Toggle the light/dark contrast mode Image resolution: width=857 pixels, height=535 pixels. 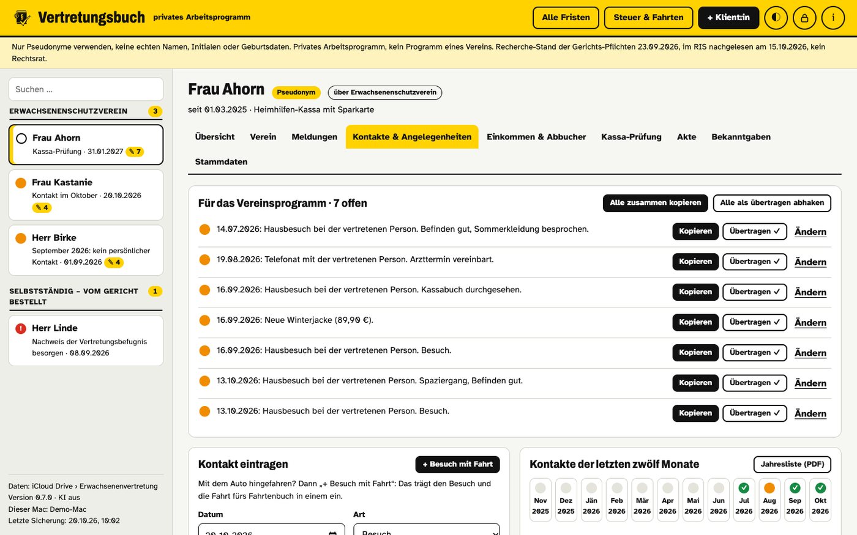point(776,18)
